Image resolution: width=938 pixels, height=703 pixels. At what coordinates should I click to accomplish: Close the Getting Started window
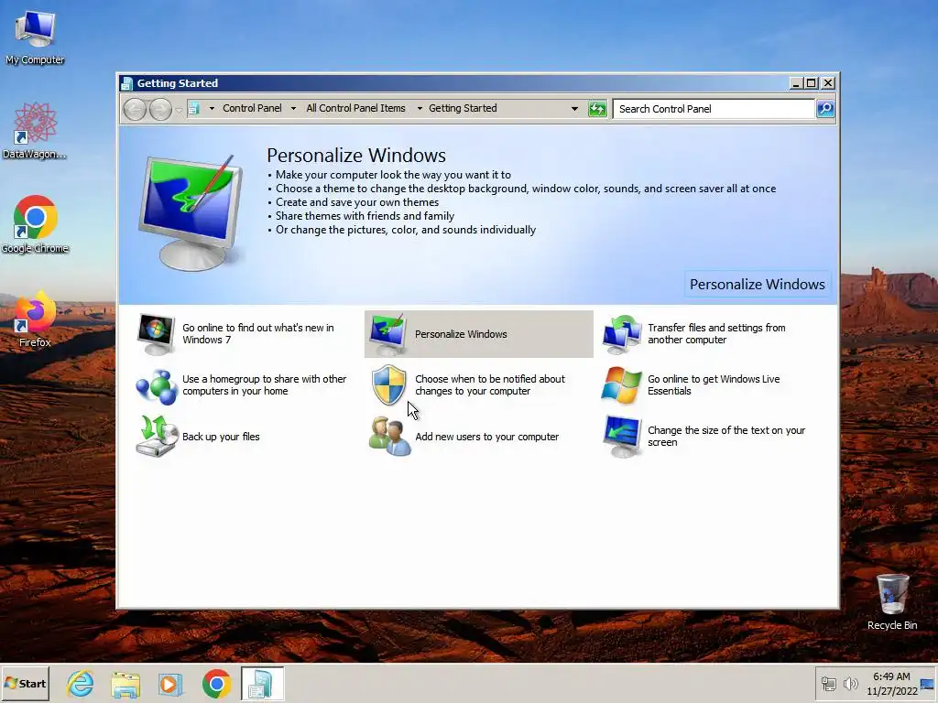828,83
